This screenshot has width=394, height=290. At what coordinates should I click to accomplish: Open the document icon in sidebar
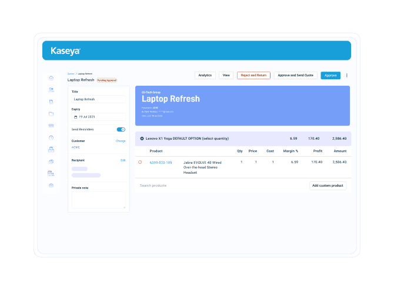click(51, 102)
